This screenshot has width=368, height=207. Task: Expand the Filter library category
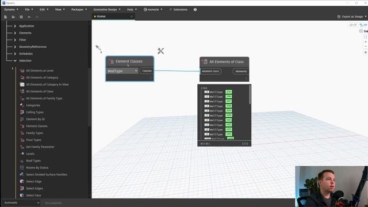[15, 40]
